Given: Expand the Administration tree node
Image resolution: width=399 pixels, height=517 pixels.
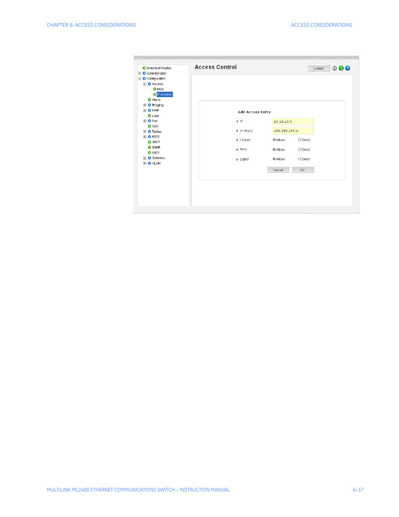Looking at the screenshot, I should pyautogui.click(x=140, y=73).
